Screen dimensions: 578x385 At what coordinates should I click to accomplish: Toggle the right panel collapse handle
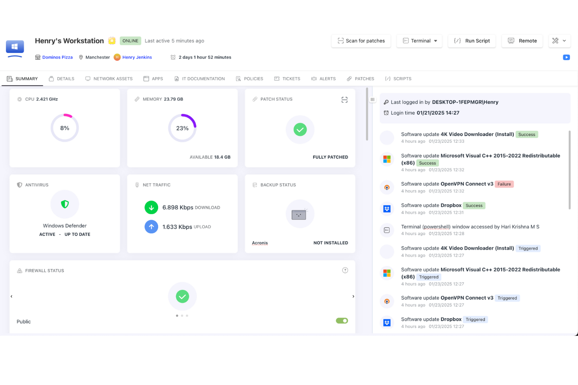coord(372,99)
